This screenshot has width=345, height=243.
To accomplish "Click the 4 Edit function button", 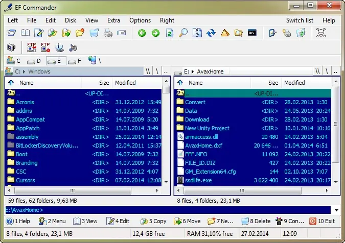I will 118,221.
